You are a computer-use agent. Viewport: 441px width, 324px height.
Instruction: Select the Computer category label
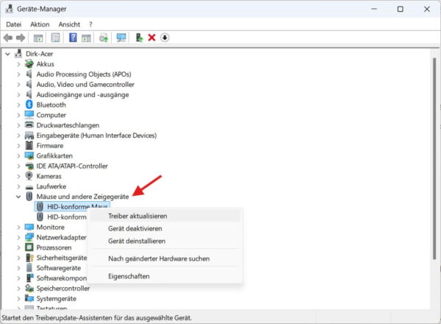coord(51,115)
